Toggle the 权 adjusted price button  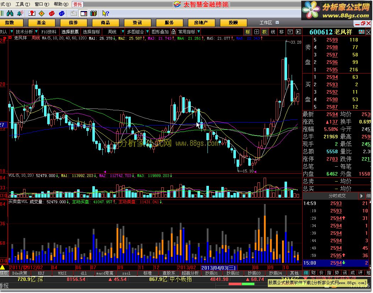coord(265,32)
